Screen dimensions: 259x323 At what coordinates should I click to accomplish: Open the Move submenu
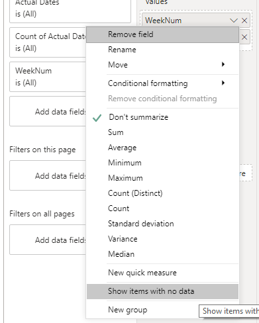pyautogui.click(x=162, y=65)
